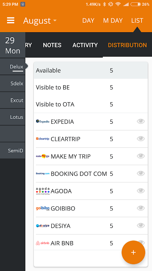Tap the Booking.com logo icon
152x271 pixels.
point(43,173)
